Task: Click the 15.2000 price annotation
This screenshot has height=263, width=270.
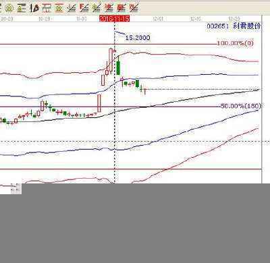Action: click(x=138, y=38)
